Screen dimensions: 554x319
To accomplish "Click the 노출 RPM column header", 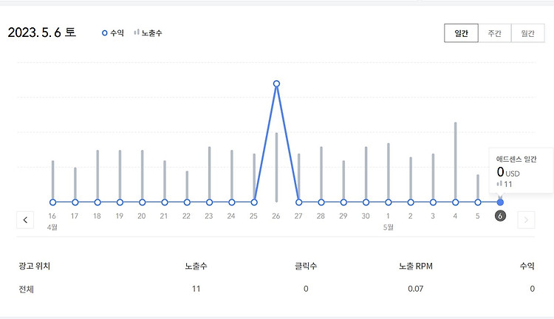I will pyautogui.click(x=415, y=266).
